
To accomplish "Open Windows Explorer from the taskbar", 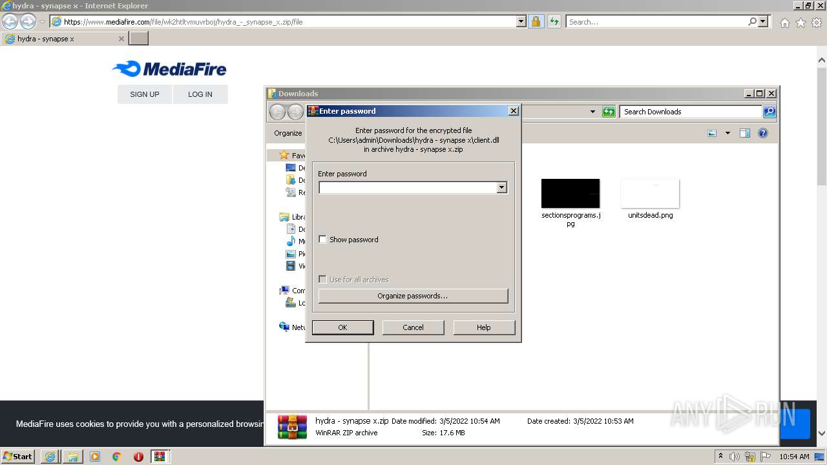I will [x=72, y=457].
